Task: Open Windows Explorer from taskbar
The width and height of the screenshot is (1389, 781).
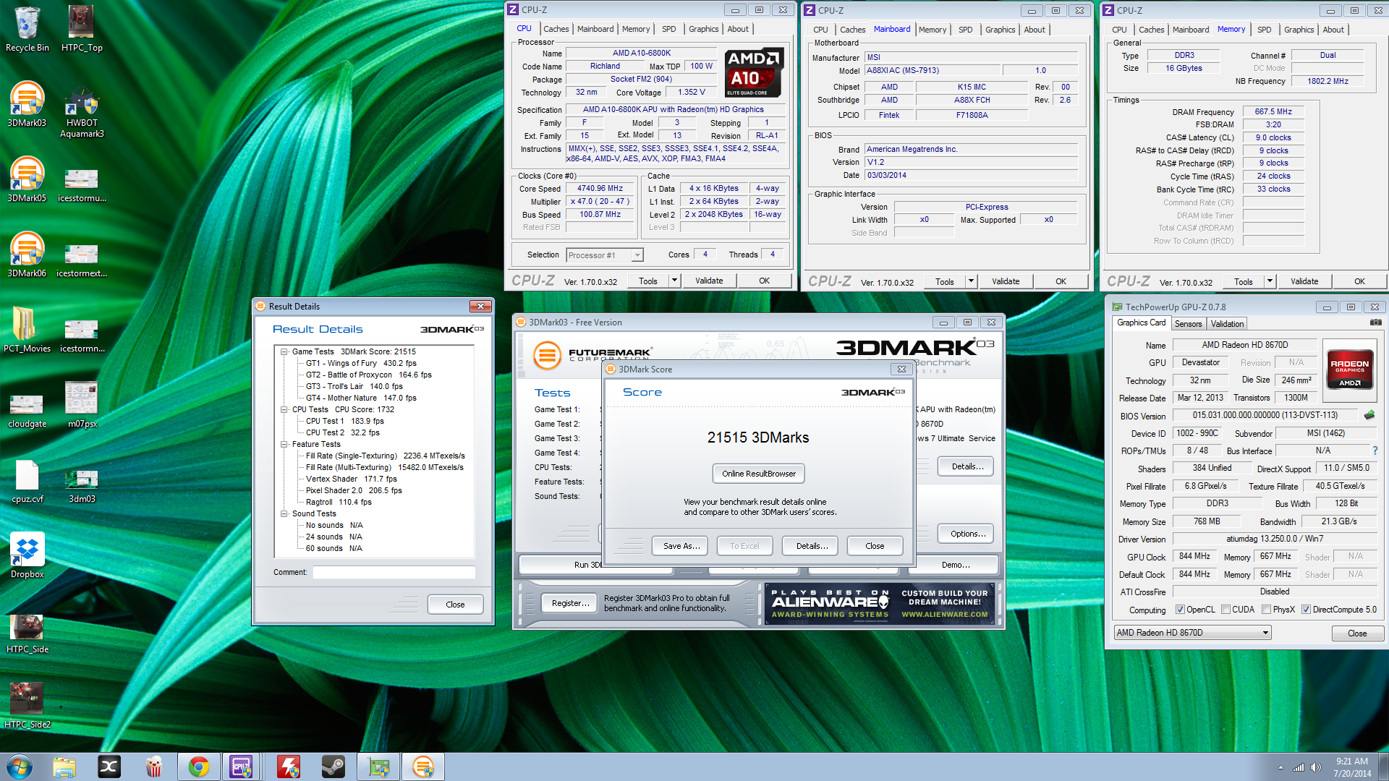Action: 64,767
